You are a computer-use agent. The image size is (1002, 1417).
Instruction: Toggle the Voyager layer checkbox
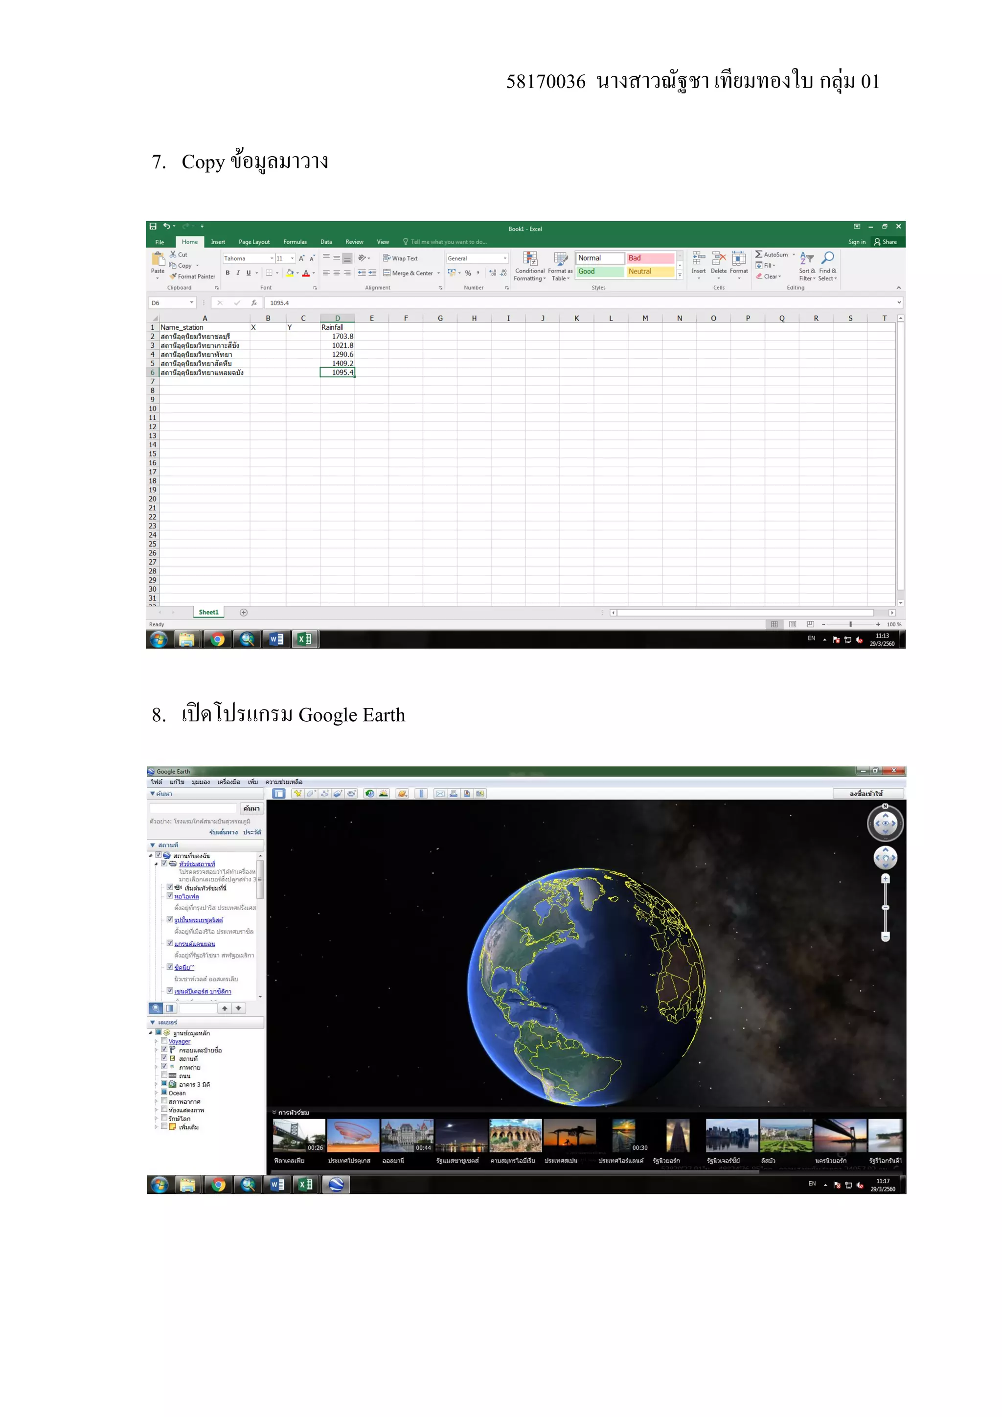click(164, 1041)
